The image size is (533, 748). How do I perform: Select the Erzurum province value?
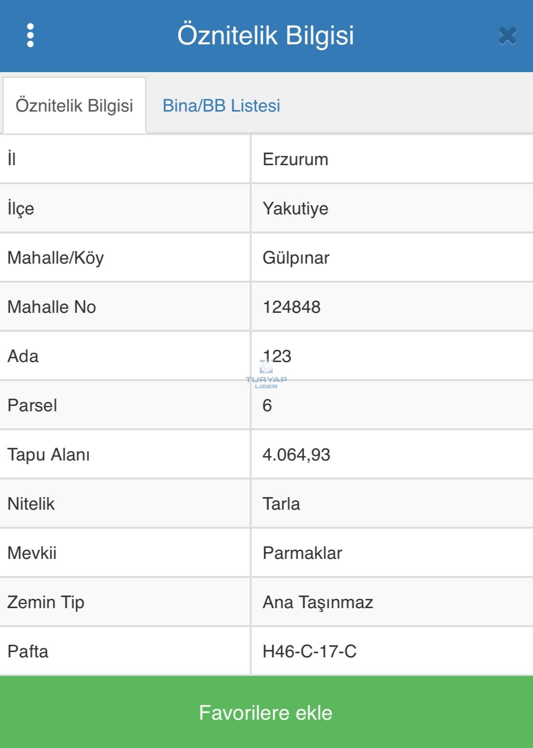(x=295, y=159)
